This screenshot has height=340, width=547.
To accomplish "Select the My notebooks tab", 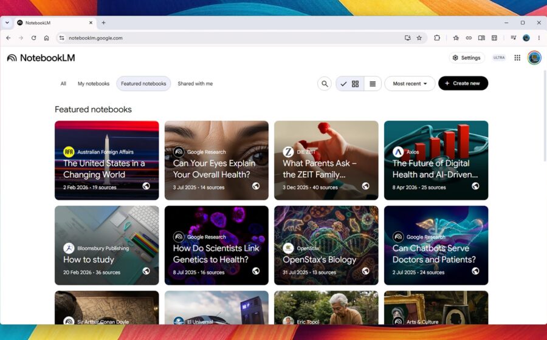I will point(94,84).
